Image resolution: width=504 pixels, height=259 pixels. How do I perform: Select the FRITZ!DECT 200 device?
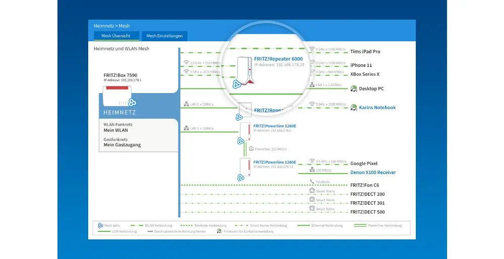[x=367, y=194]
